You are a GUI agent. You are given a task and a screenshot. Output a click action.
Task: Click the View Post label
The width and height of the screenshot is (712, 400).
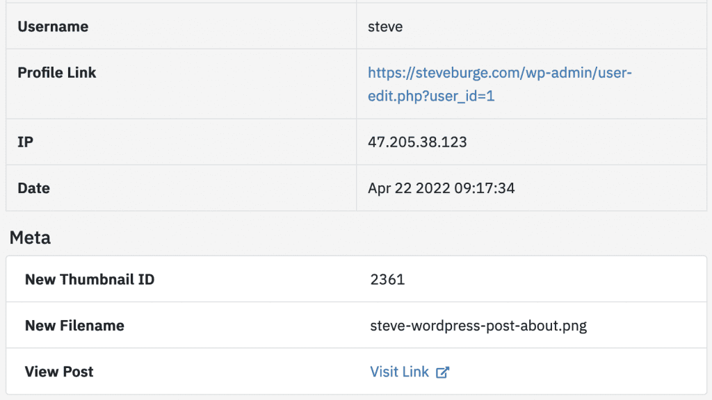click(x=59, y=372)
